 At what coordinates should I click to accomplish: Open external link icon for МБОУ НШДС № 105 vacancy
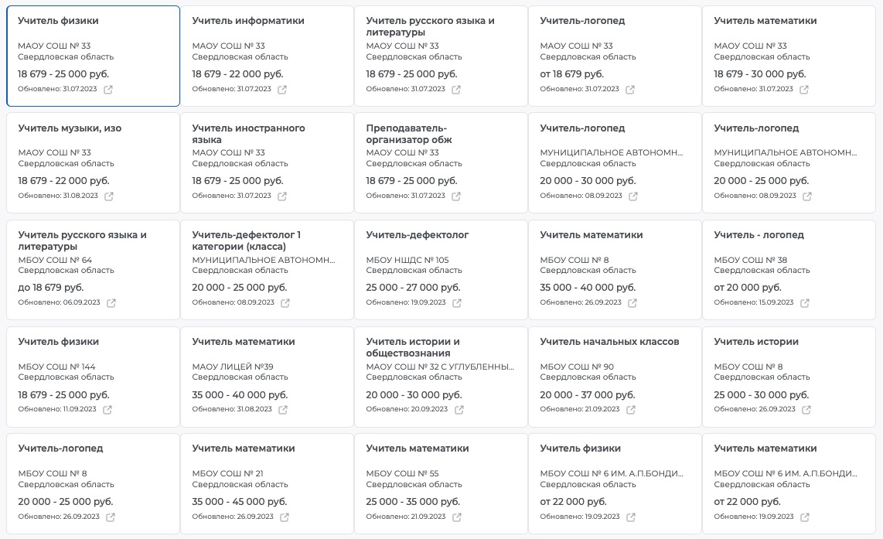click(457, 303)
